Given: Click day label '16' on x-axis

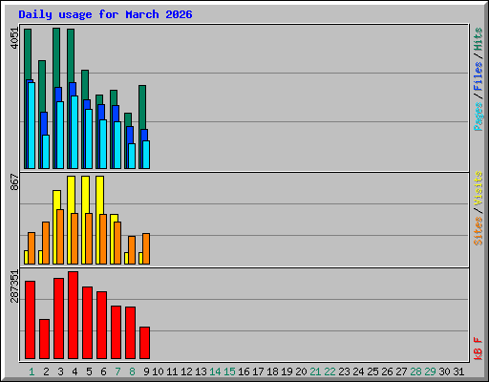Looking at the screenshot, I should (x=244, y=371).
